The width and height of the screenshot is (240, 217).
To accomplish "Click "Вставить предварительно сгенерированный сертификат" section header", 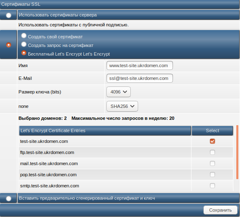I will [128, 198].
